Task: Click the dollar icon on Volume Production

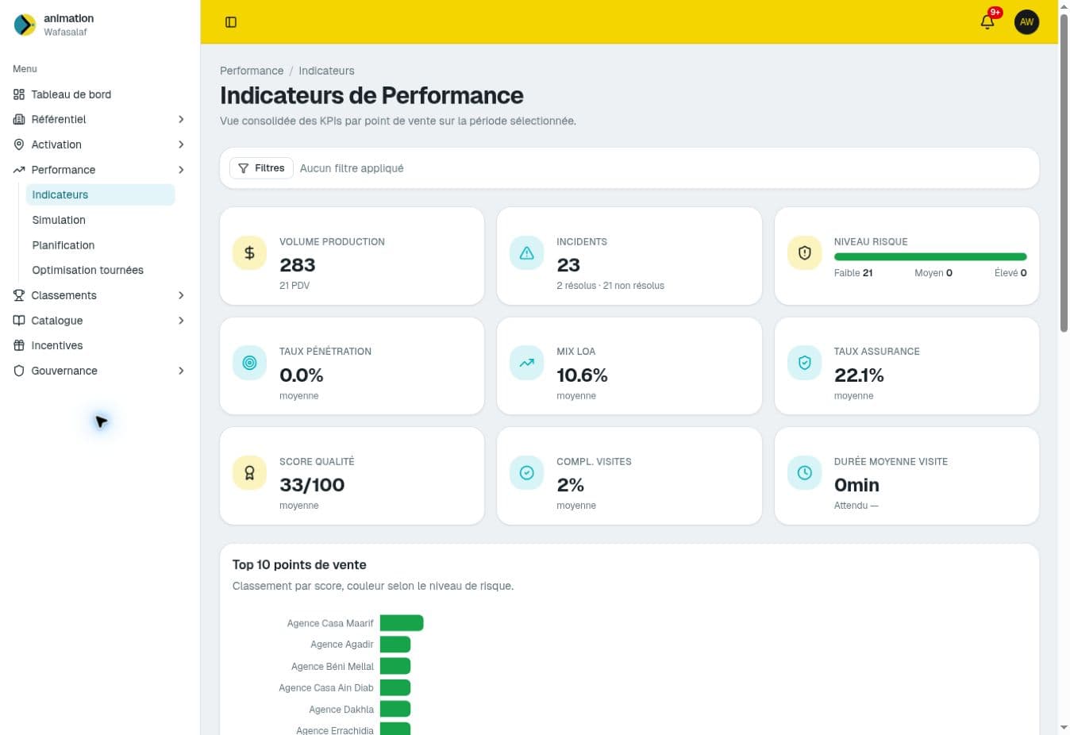Action: 249,253
